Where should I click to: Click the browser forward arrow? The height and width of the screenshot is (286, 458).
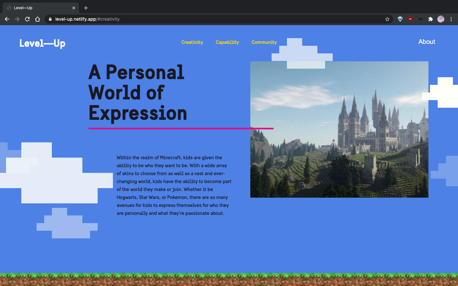coord(17,19)
